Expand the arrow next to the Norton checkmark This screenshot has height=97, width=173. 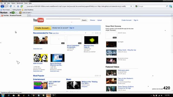click(x=17, y=13)
